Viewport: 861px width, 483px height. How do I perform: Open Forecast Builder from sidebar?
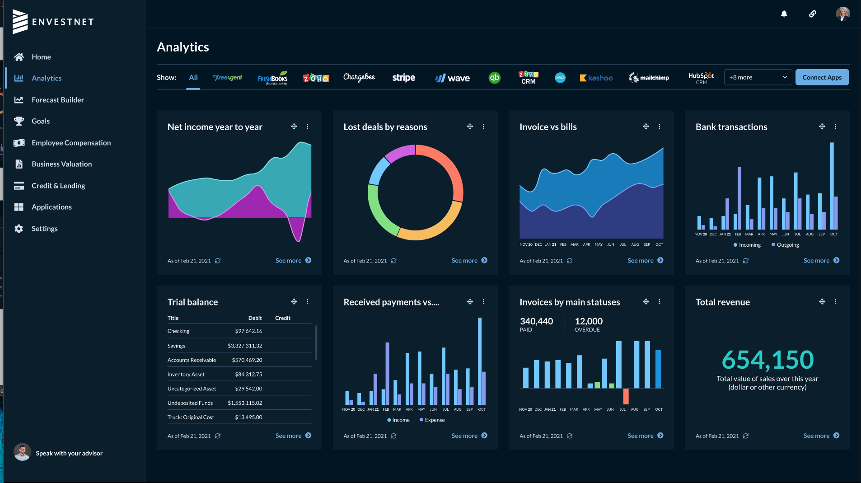click(x=58, y=100)
